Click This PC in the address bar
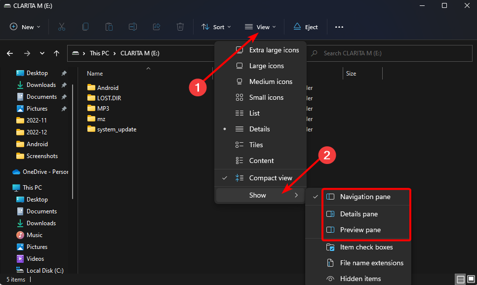 coord(99,53)
